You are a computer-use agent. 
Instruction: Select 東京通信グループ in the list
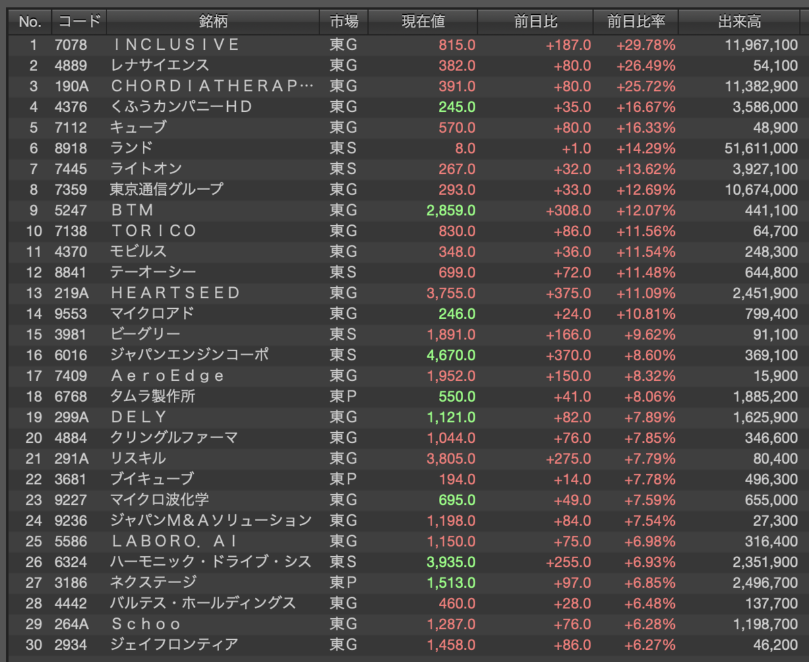167,189
